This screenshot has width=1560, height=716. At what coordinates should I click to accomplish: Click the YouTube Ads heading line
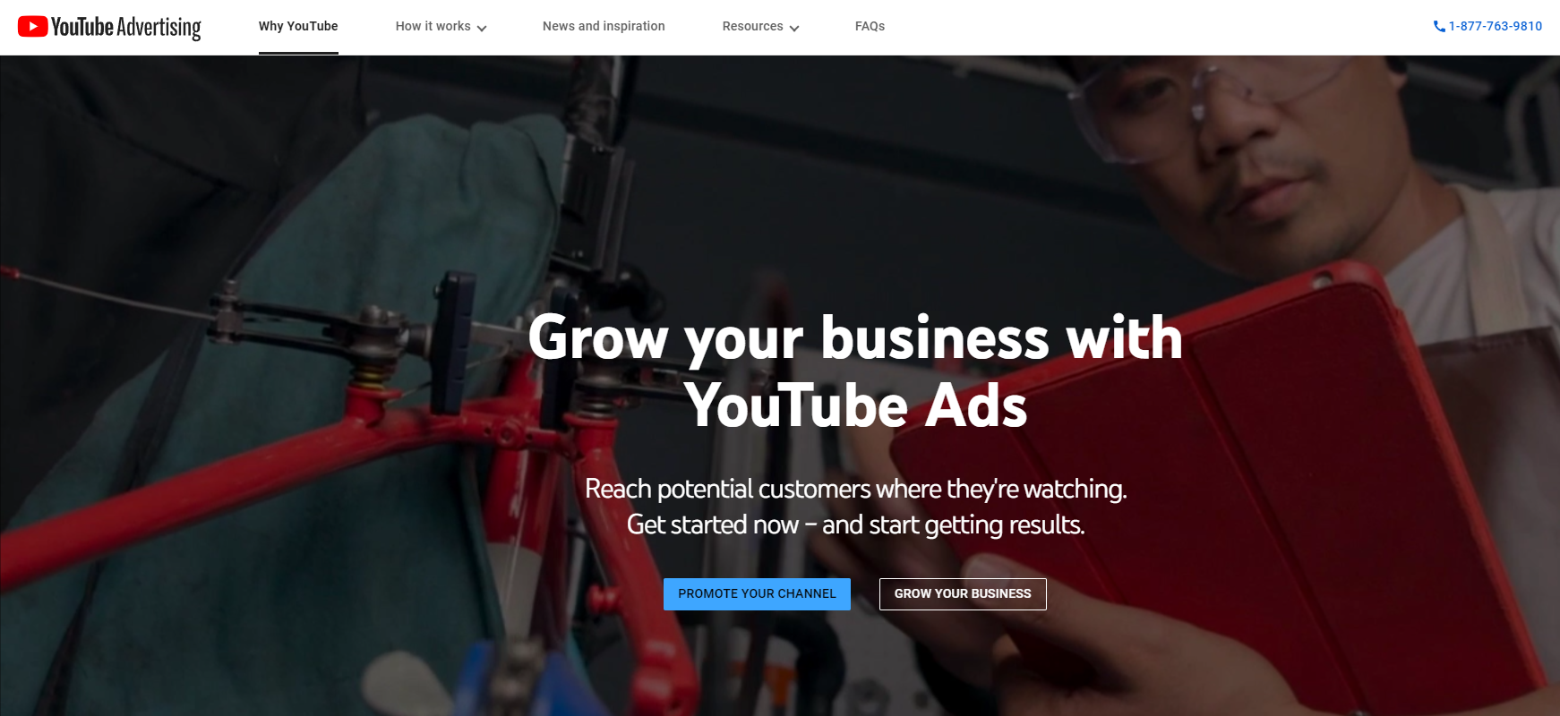click(x=856, y=405)
